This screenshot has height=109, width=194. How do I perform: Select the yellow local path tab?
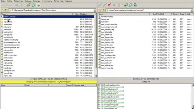[48, 82]
